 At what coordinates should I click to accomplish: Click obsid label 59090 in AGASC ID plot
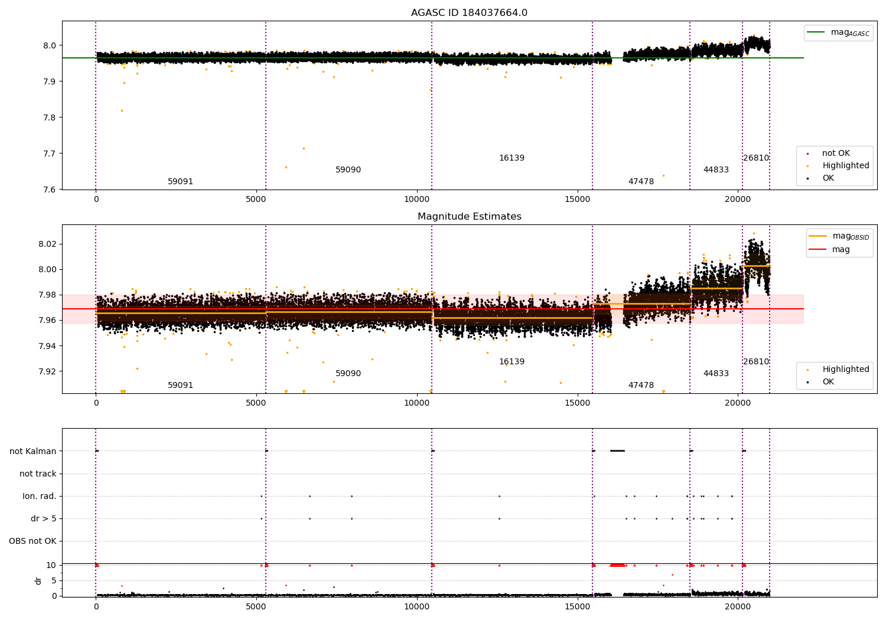pyautogui.click(x=348, y=170)
